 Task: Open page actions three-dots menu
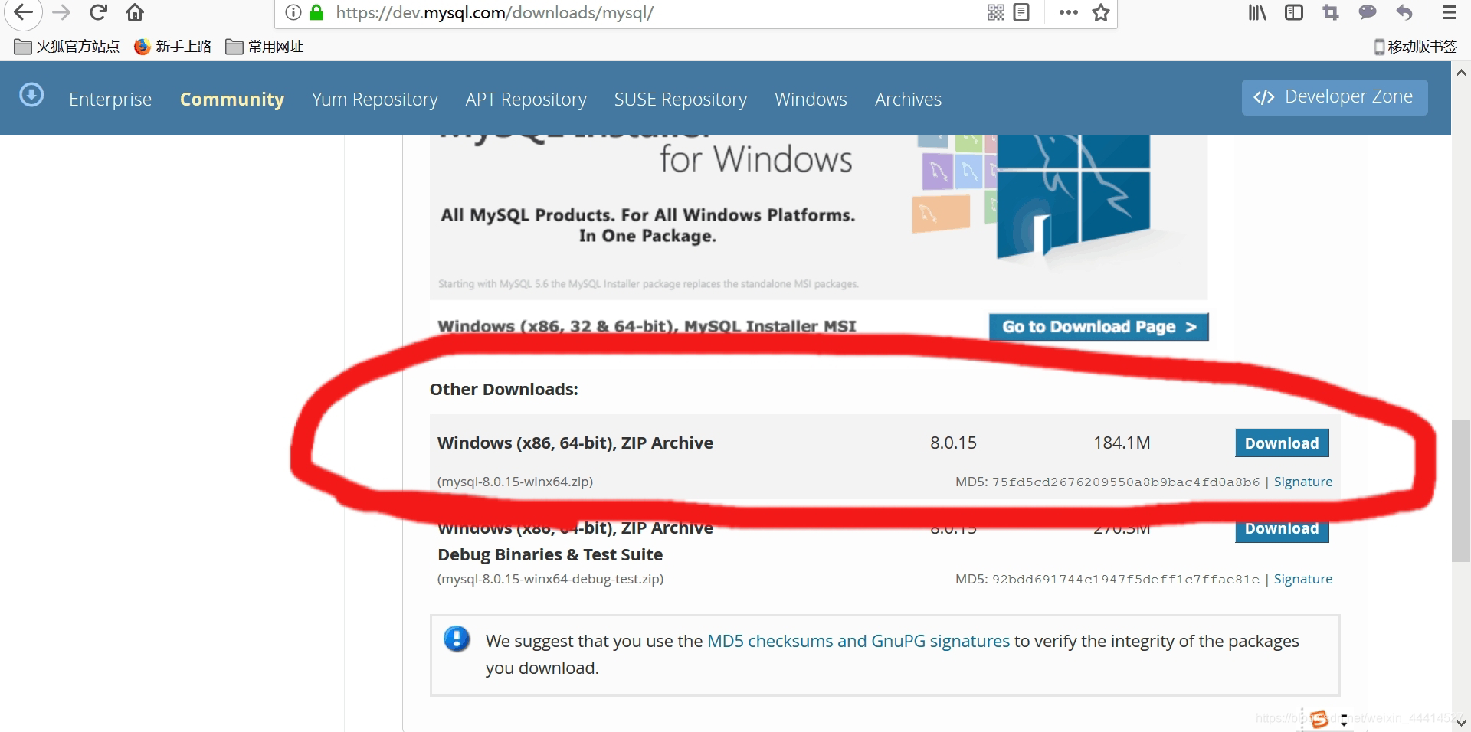pos(1068,12)
